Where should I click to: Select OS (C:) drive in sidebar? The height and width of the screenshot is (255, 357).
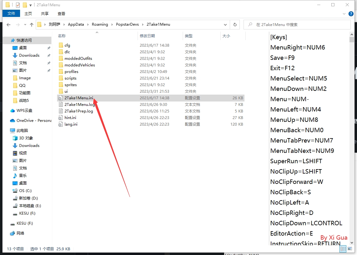25,191
